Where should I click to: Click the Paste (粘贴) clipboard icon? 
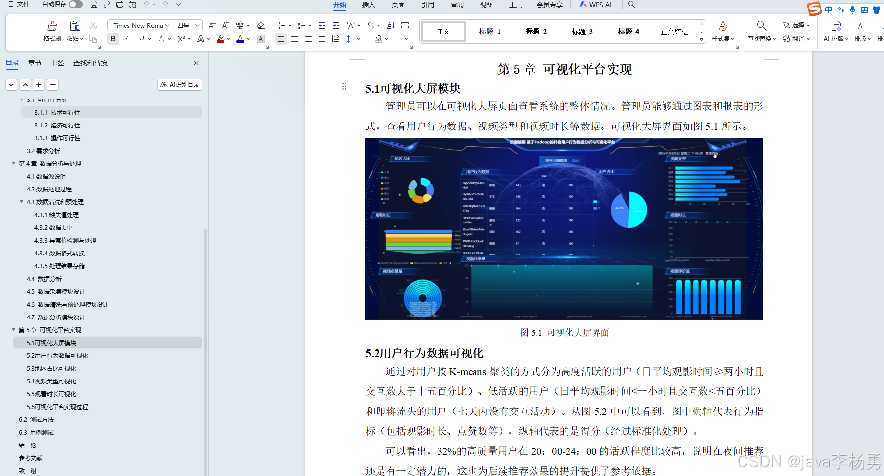75,26
